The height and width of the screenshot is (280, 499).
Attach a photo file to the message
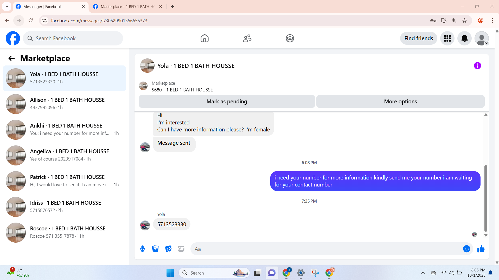(x=155, y=249)
